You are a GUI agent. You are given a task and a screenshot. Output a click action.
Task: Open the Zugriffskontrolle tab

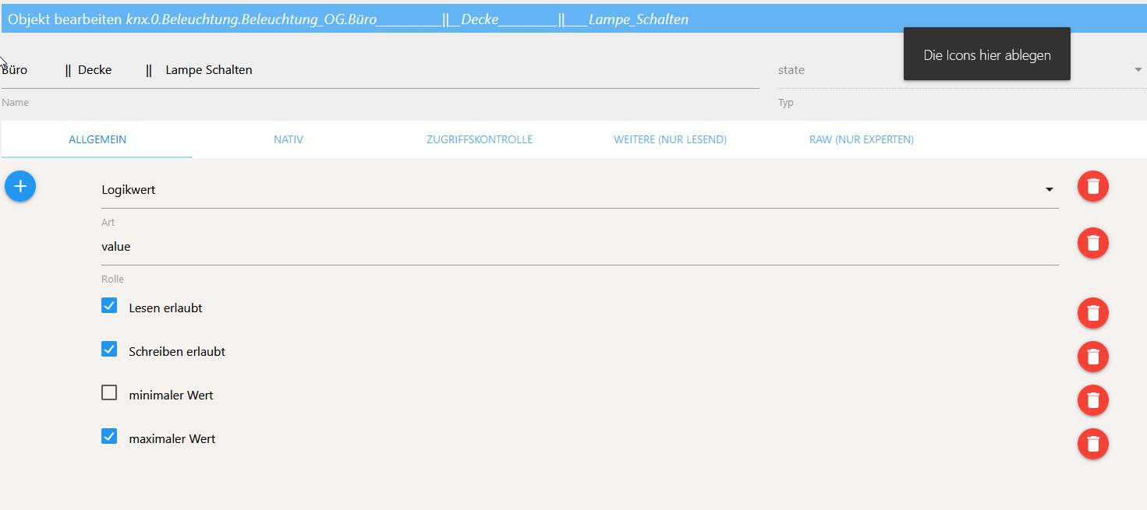coord(480,139)
